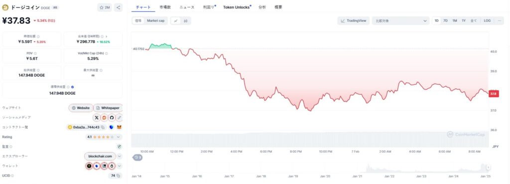Open the TradingView chart button

pos(353,21)
